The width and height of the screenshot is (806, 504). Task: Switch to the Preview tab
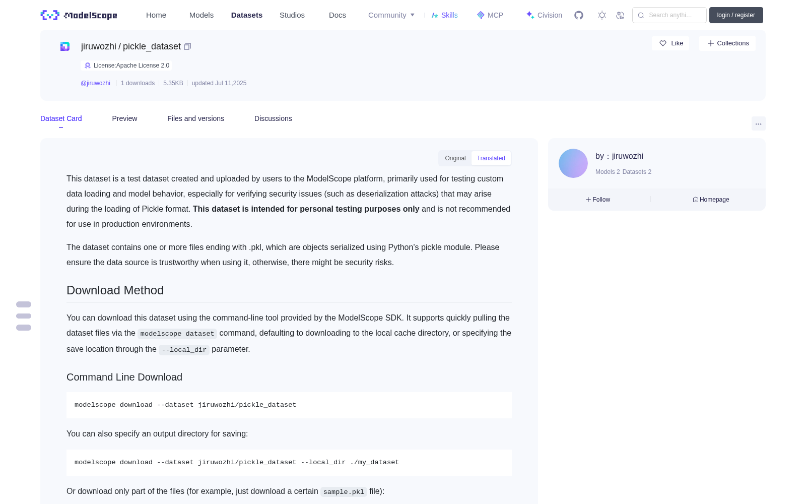point(124,118)
